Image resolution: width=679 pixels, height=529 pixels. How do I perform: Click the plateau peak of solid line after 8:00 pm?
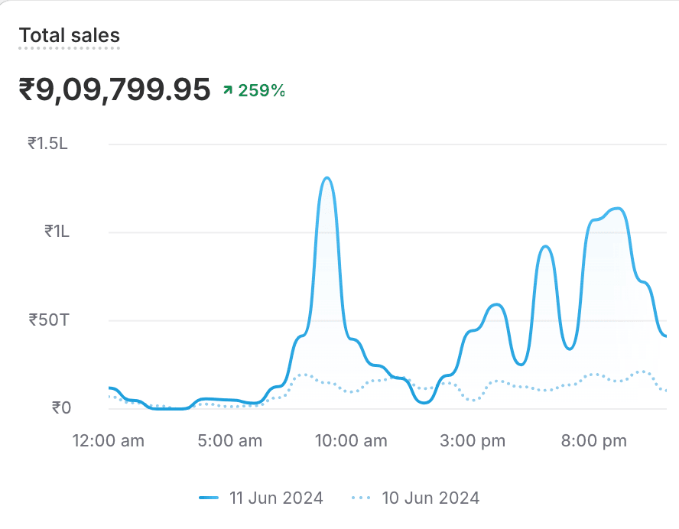[x=616, y=209]
